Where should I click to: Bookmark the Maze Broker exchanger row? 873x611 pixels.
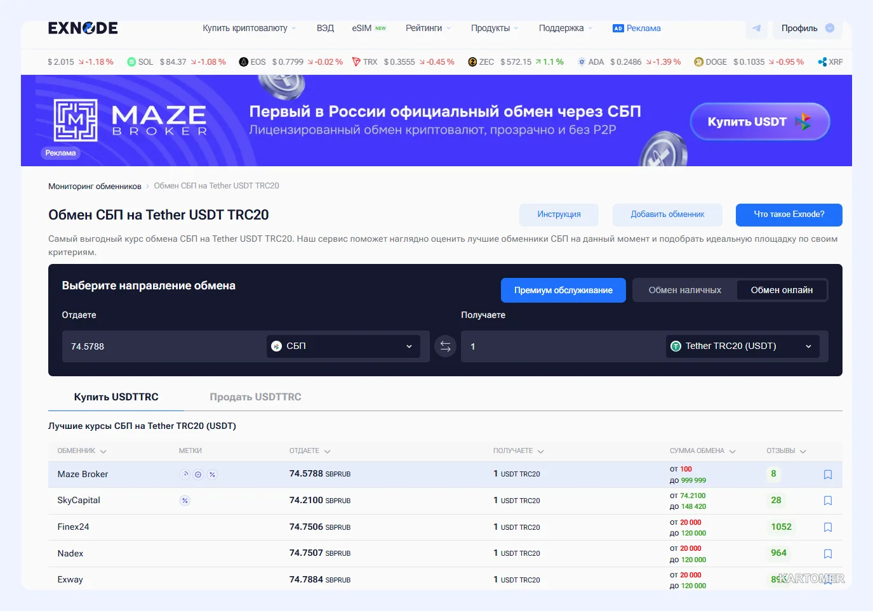[x=828, y=475]
